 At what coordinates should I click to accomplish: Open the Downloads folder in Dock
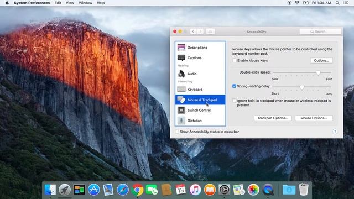point(289,189)
